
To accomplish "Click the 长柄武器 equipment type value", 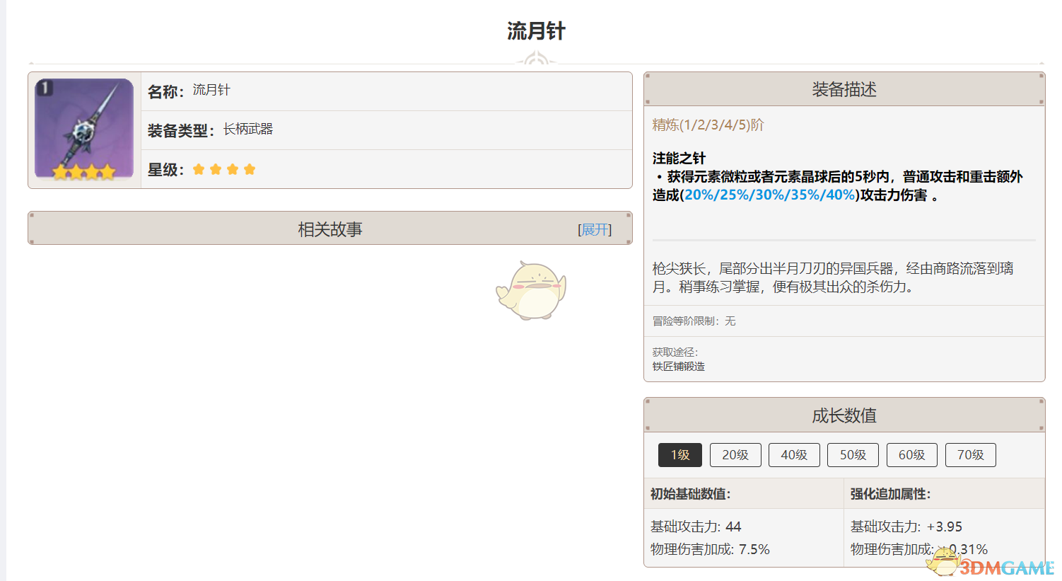I will coord(248,129).
